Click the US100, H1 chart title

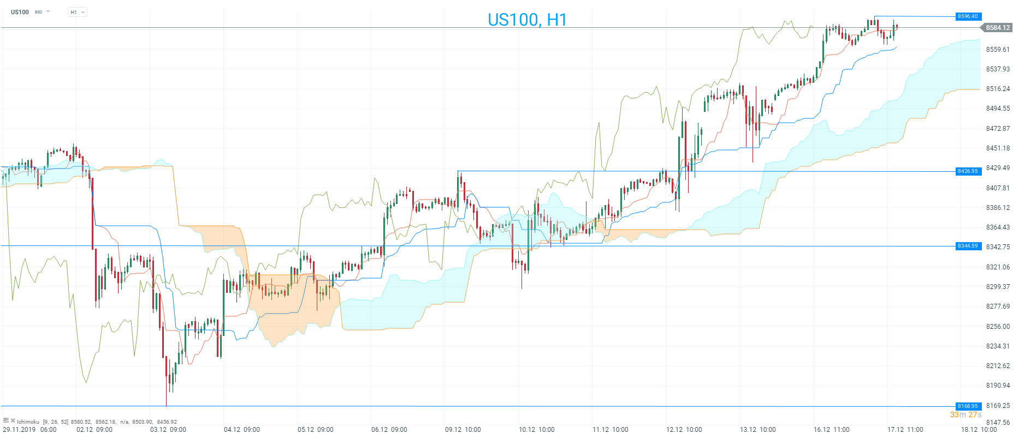click(527, 20)
